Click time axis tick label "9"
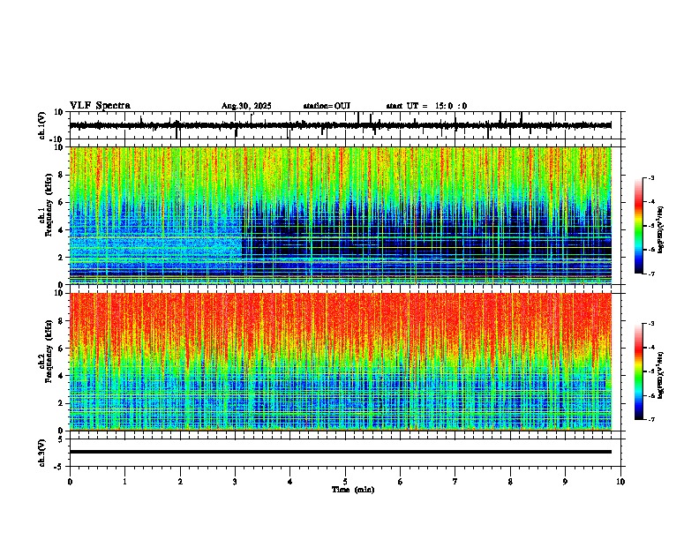This screenshot has width=699, height=540. point(565,482)
